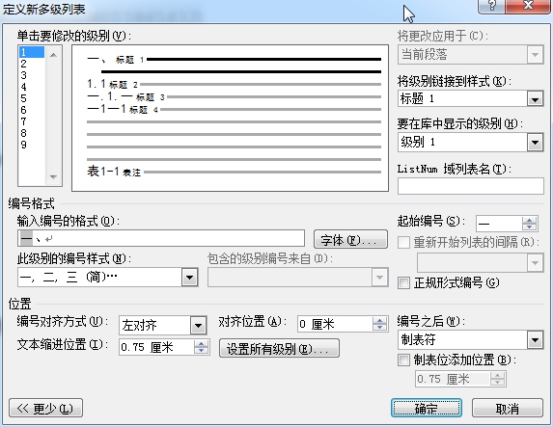Image resolution: width=553 pixels, height=427 pixels.
Task: Open the 编号对齐方式 dropdown showing 左对齐
Action: (x=198, y=325)
